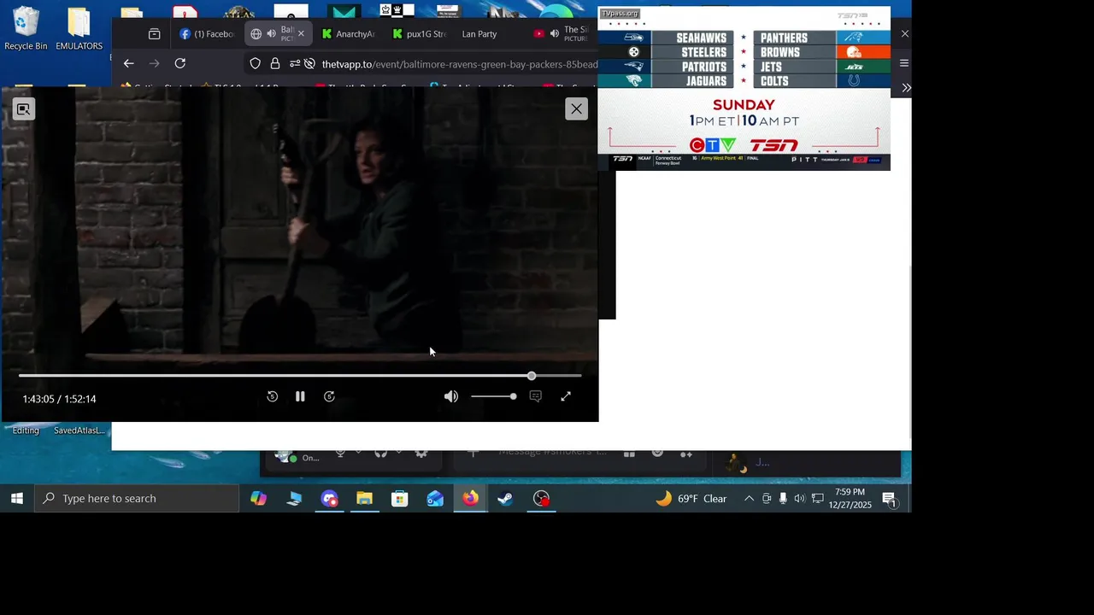Expand Discord microphone options arrow

pos(358,453)
